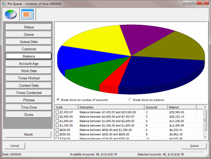Image resolution: width=211 pixels, height=159 pixels.
Task: Sort by the Description column header
Action: (x=111, y=107)
